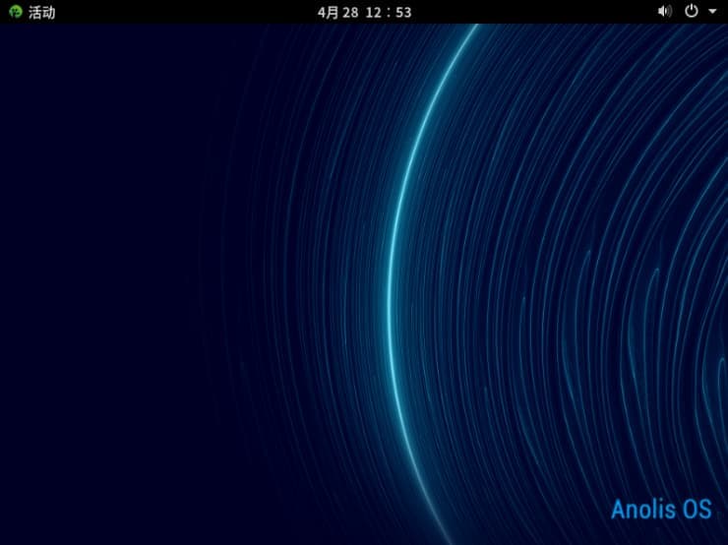Click the 4月 month text in top bar
Image resolution: width=728 pixels, height=545 pixels.
coord(328,13)
